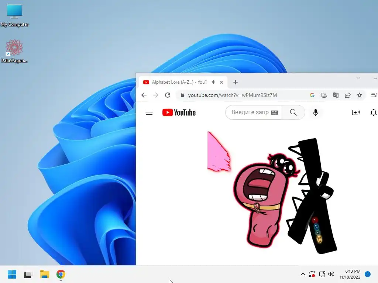This screenshot has height=283, width=378.
Task: Search by voice microphone button
Action: tap(316, 112)
